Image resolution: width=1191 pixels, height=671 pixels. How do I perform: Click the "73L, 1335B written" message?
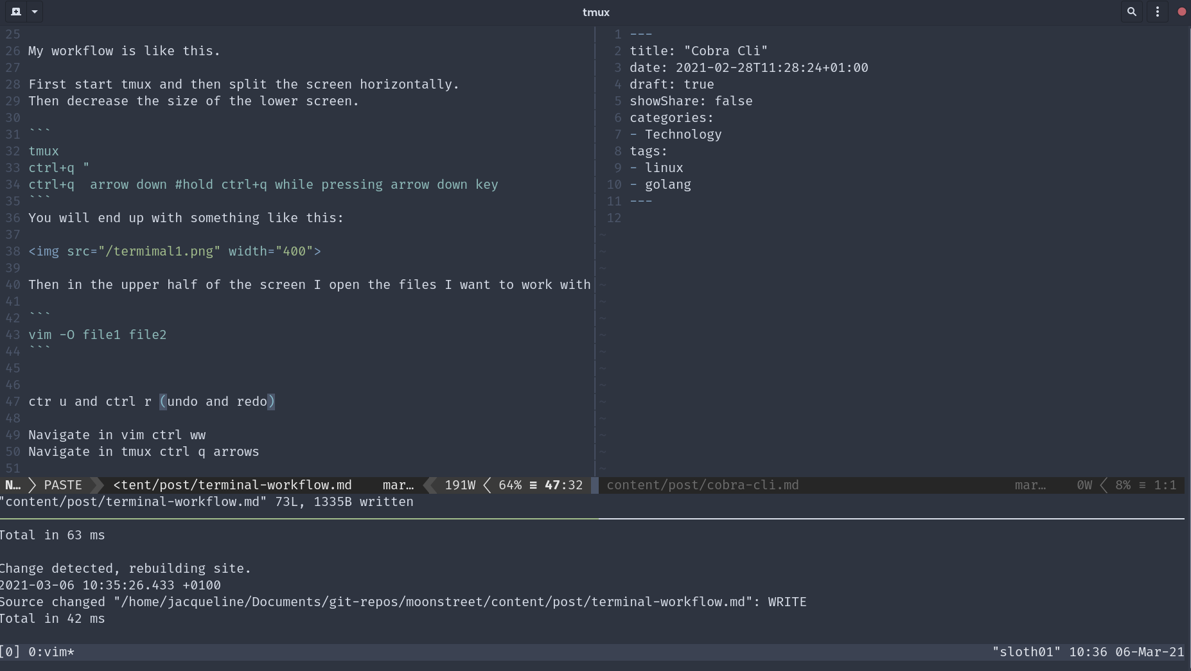point(344,501)
